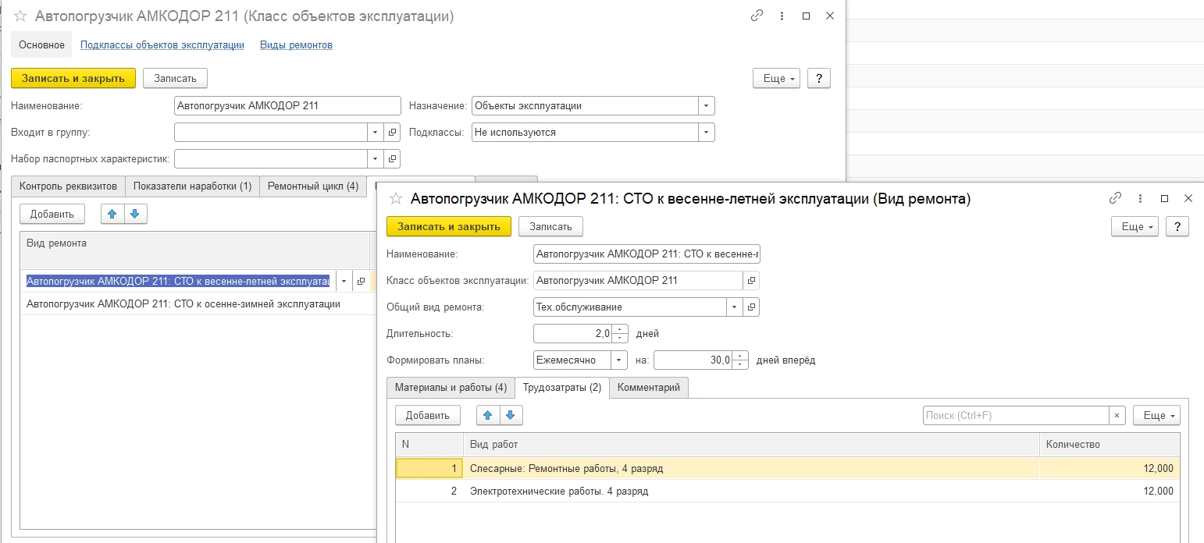Viewport: 1204px width, 543px height.
Task: Copy link icon in Вид ремонта window
Action: 1116,199
